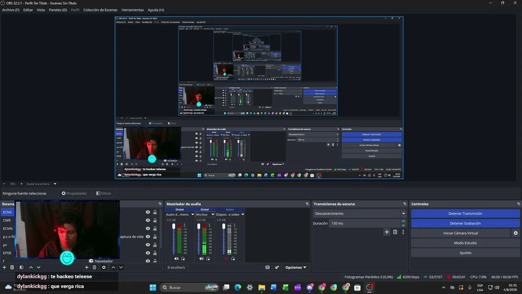The width and height of the screenshot is (522, 294).
Task: Move the selected source down
Action: [121, 267]
